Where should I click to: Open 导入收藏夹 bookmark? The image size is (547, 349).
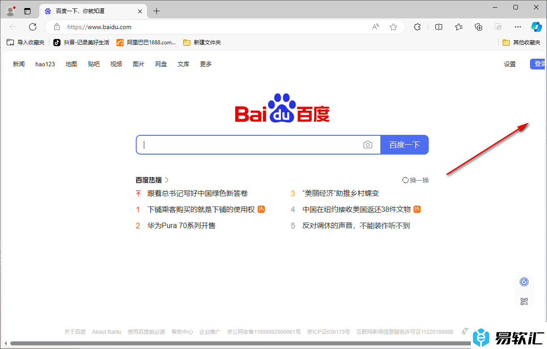coord(26,43)
